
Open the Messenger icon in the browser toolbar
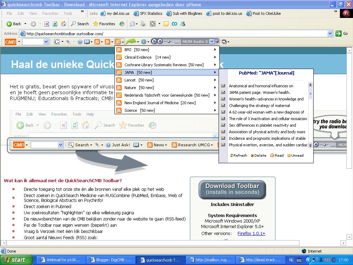(183, 24)
